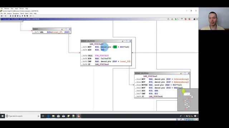Click the OrdinalArray operand
This screenshot has width=229, height=128.
181,79
